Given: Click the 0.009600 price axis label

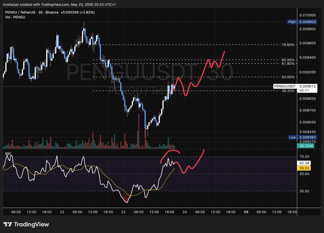Looking at the screenshot, I should [308, 43].
